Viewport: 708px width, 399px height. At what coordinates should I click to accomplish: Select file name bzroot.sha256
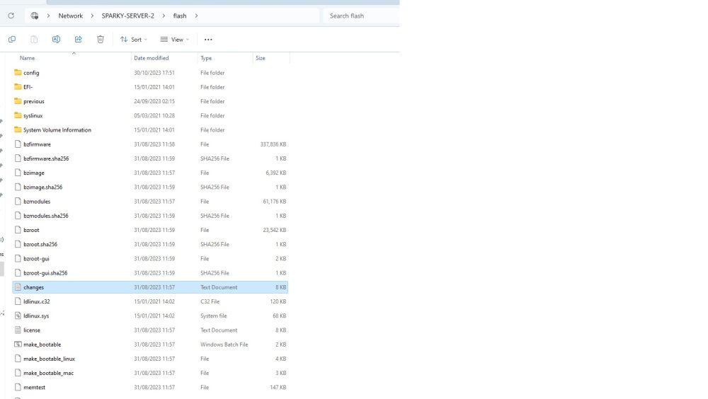[x=40, y=244]
